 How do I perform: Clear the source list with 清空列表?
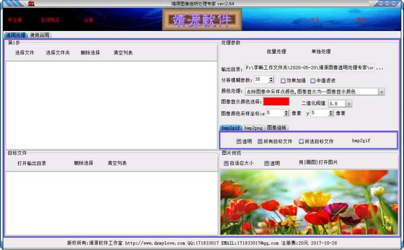123,53
